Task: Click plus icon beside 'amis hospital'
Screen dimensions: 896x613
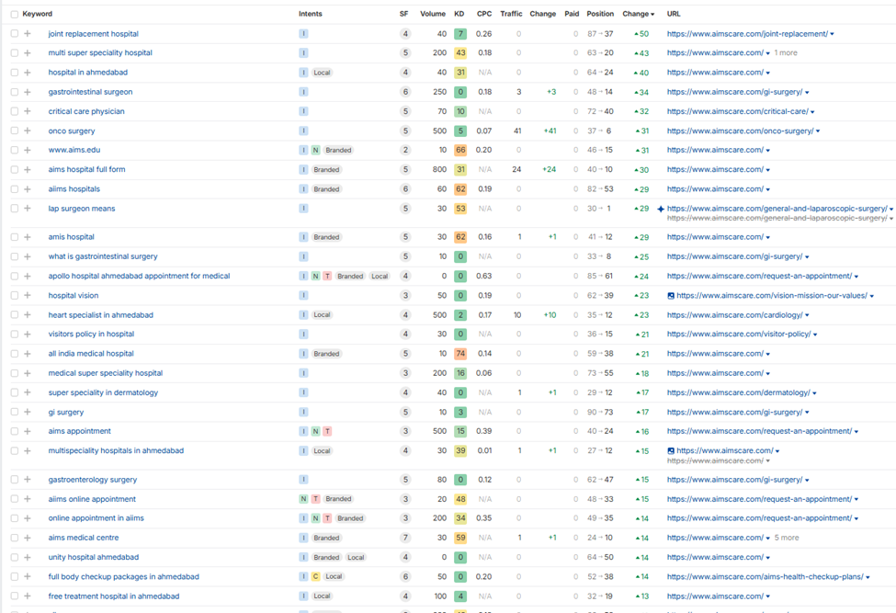Action: 28,237
